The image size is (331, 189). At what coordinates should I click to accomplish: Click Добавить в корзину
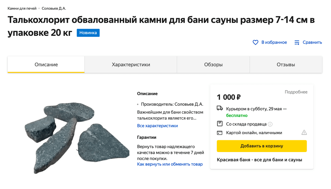pos(261,146)
